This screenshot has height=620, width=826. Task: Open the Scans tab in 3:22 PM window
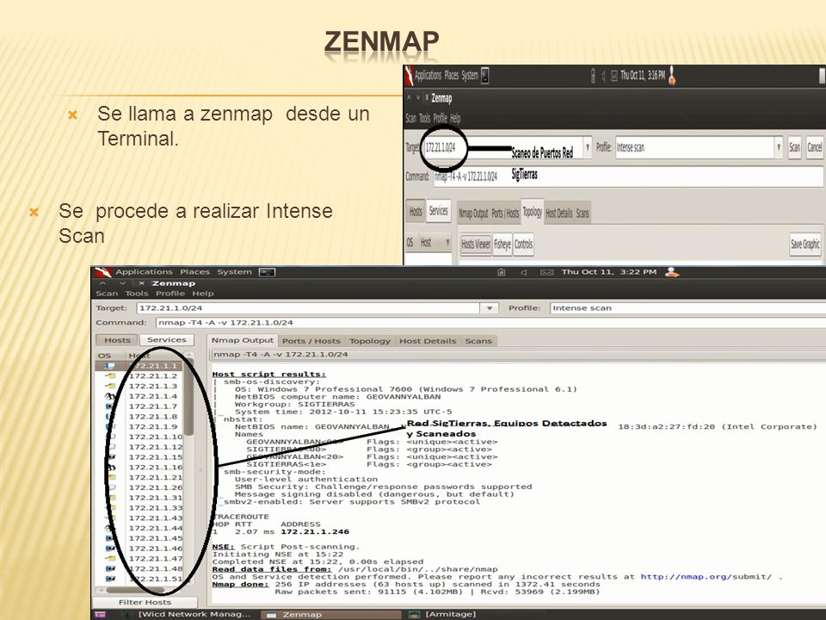pos(478,341)
